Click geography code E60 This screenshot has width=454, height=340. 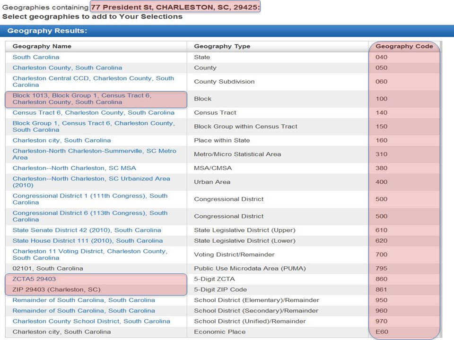[382, 332]
